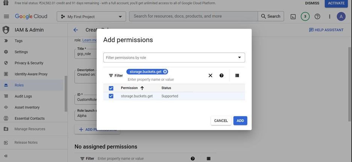Open Audit Logs in the sidebar
The width and height of the screenshot is (352, 162).
coord(23,96)
